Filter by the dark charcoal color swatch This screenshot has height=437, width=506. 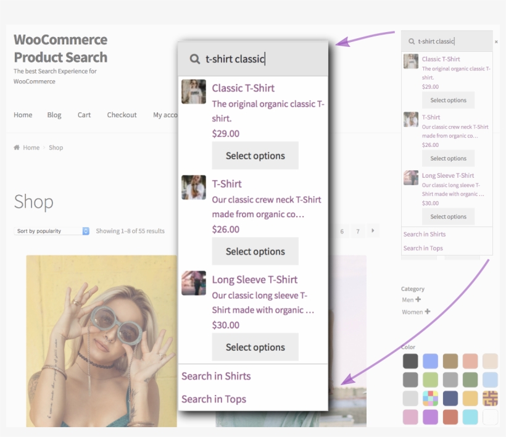410,361
